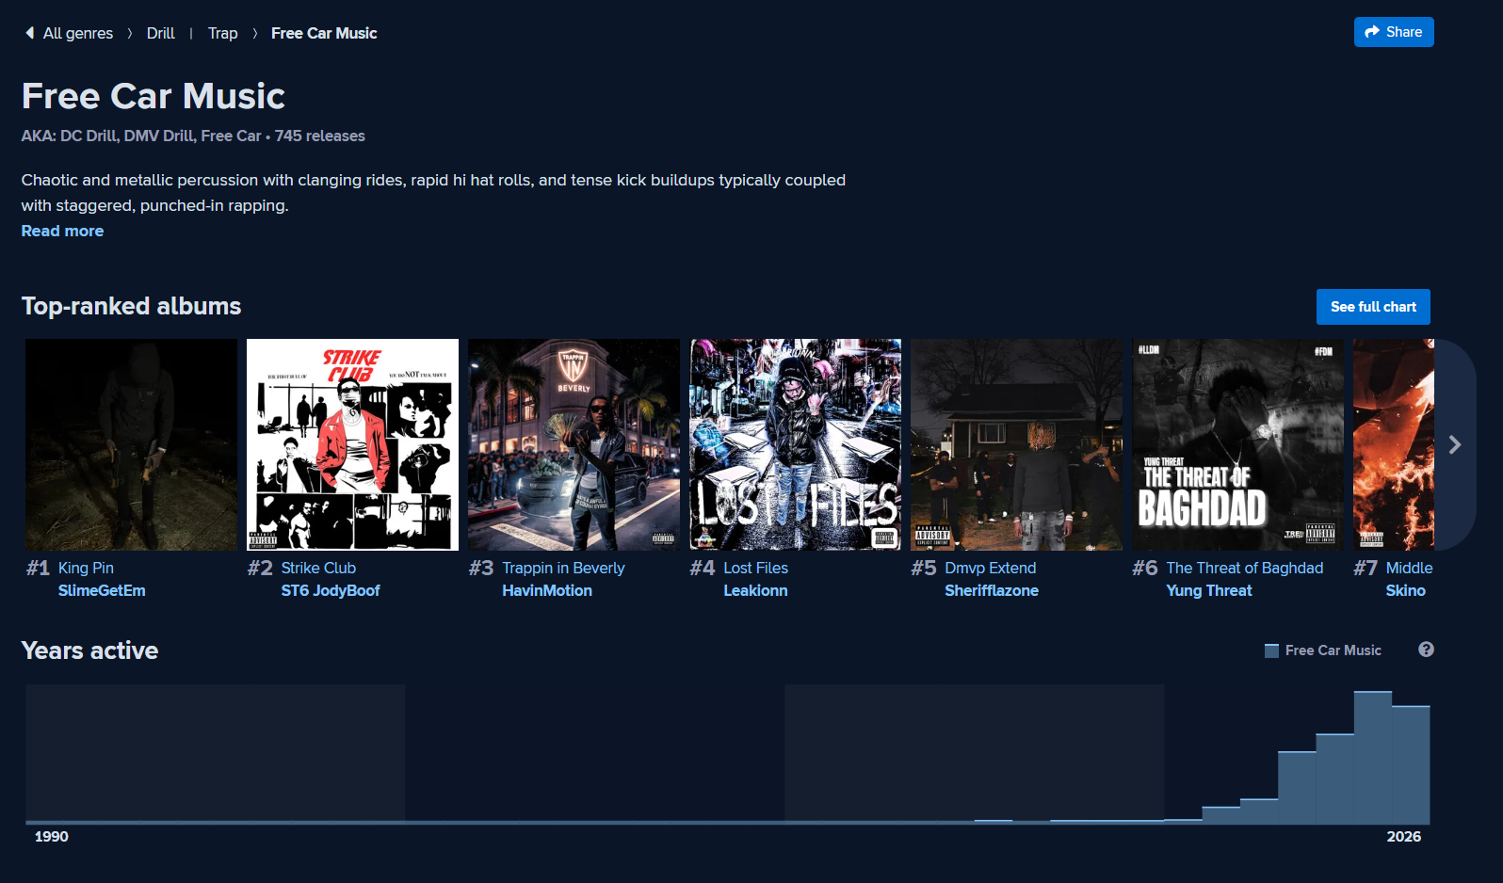Select the Free Car Music breadcrumb
The image size is (1503, 883).
[324, 33]
